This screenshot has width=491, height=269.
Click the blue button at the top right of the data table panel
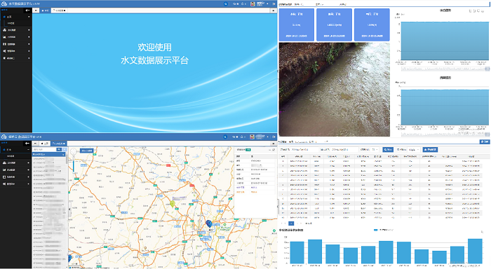[x=485, y=142]
